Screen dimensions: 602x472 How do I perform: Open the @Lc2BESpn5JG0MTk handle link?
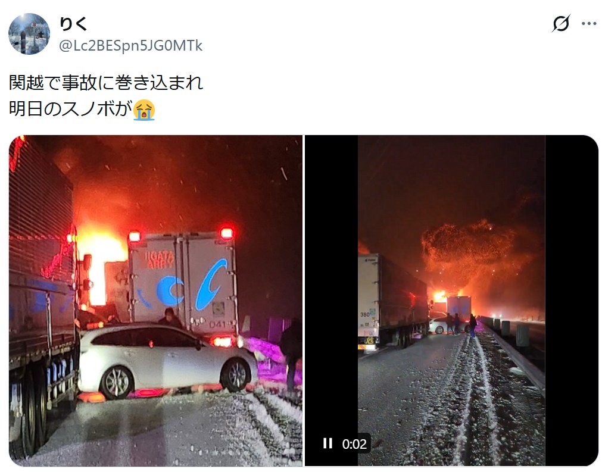point(130,46)
